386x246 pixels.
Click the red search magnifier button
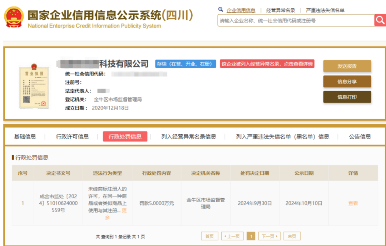tap(380, 20)
